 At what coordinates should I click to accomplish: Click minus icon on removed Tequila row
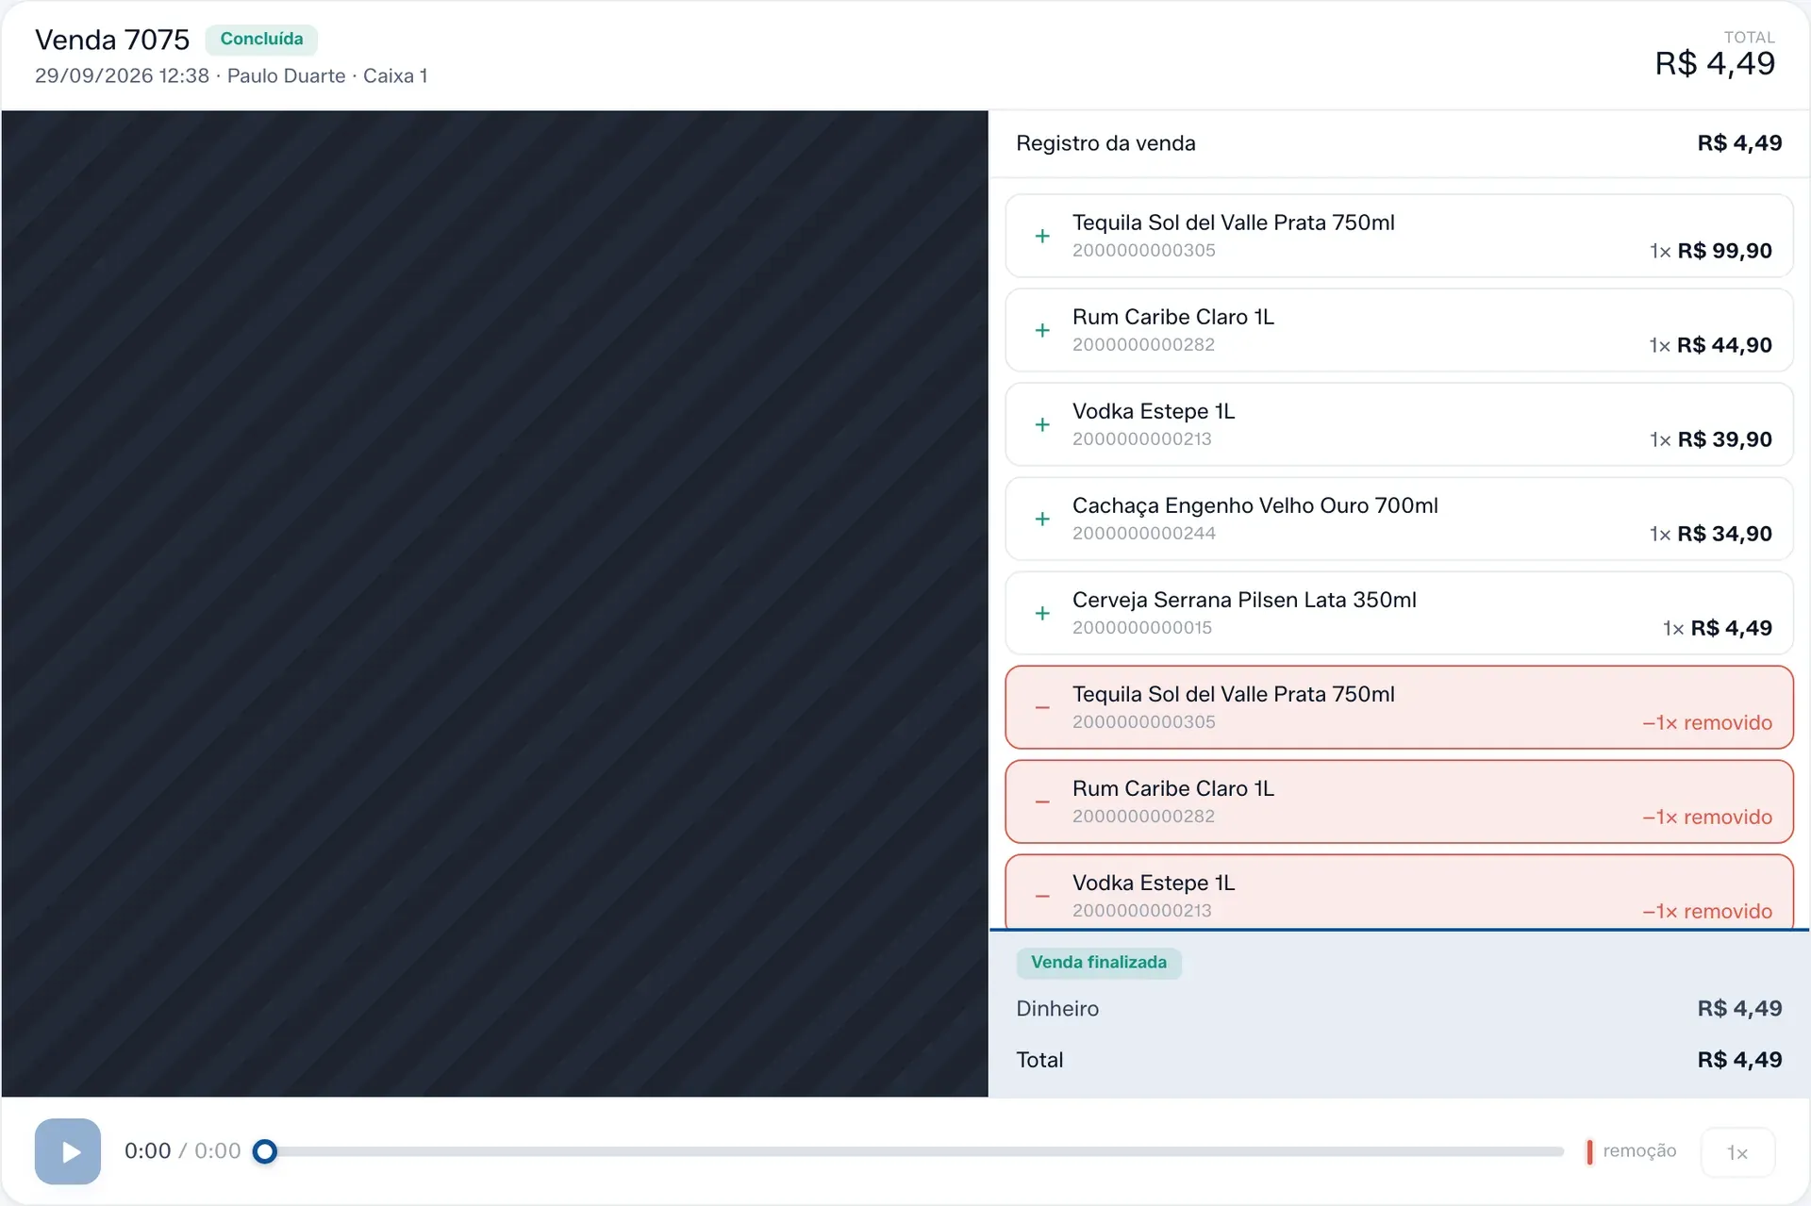pos(1042,707)
